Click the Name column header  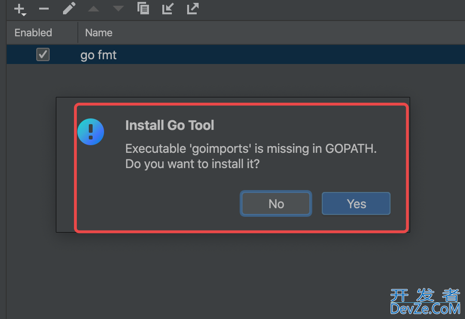(99, 32)
